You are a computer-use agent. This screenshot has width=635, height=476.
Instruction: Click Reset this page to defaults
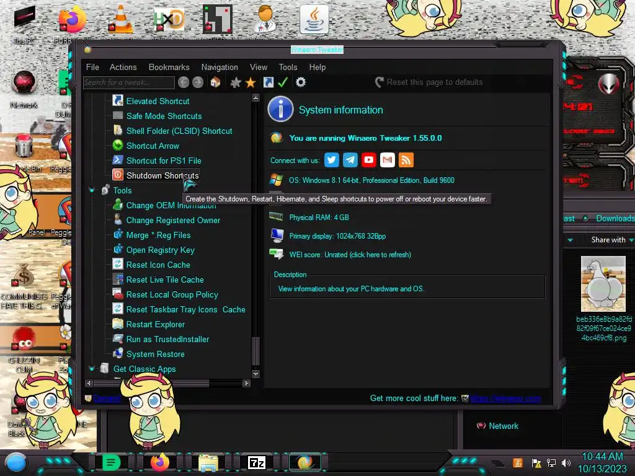[x=429, y=82]
